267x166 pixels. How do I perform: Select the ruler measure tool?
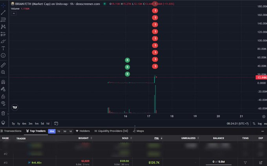point(3,65)
